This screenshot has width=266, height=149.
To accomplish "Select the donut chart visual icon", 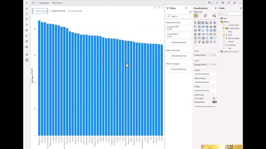I will click(x=211, y=30).
